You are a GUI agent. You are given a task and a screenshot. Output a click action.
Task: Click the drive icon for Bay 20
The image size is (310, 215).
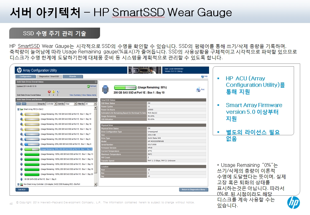[x=21, y=174]
